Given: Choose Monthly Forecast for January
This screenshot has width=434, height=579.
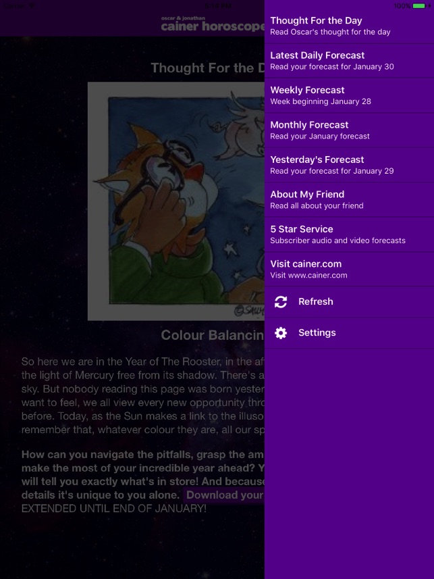Looking at the screenshot, I should [x=349, y=130].
